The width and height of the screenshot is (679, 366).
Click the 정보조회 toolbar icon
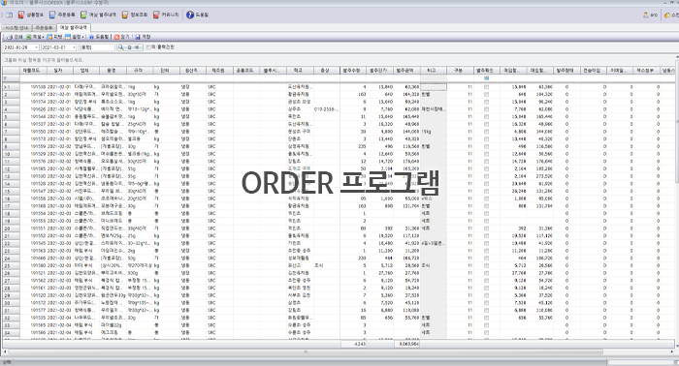click(125, 15)
